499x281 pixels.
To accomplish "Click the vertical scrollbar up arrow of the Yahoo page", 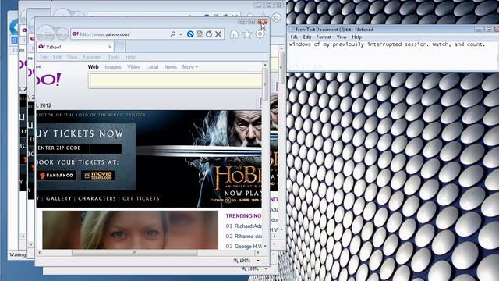I will click(265, 65).
